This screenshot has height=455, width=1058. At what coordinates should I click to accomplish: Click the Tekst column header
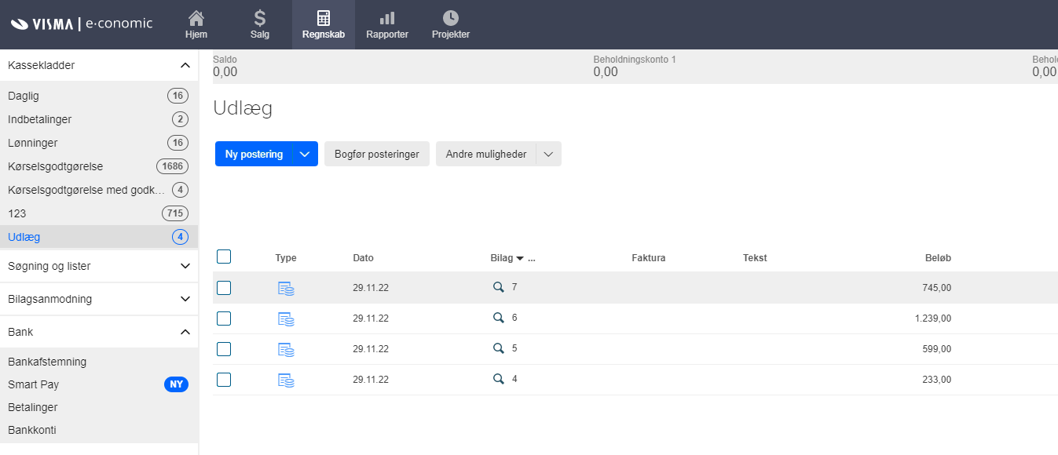(x=755, y=258)
